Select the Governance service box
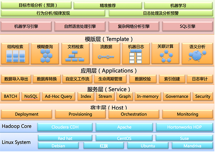215x152 pixels. 177,97
